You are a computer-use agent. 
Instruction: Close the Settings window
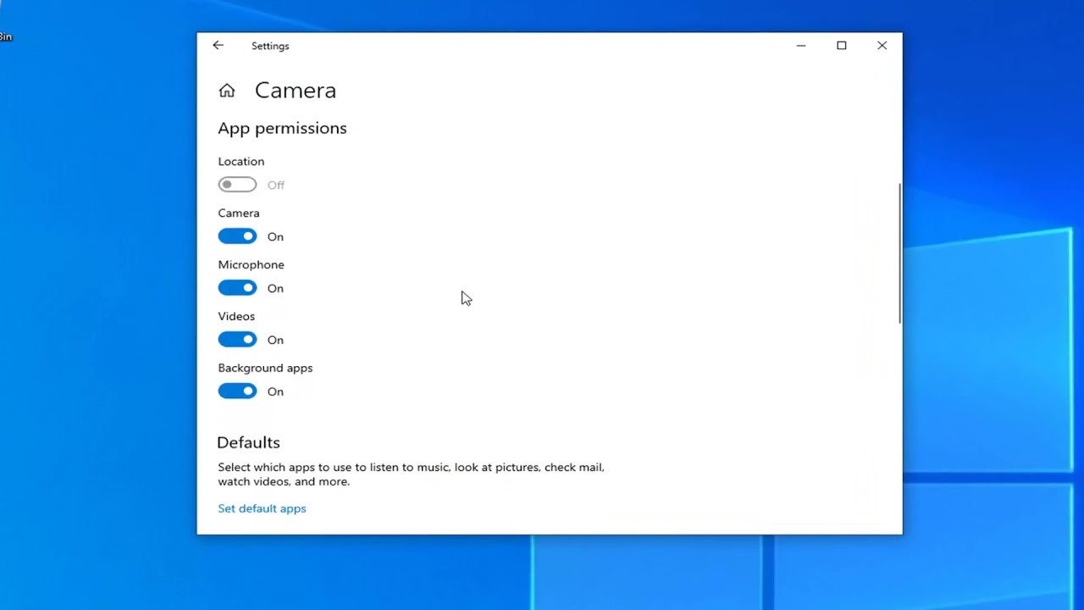(x=882, y=46)
